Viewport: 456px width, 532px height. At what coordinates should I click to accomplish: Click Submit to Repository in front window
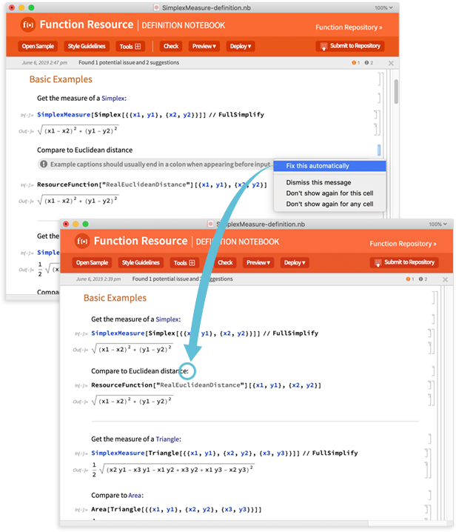pyautogui.click(x=404, y=262)
